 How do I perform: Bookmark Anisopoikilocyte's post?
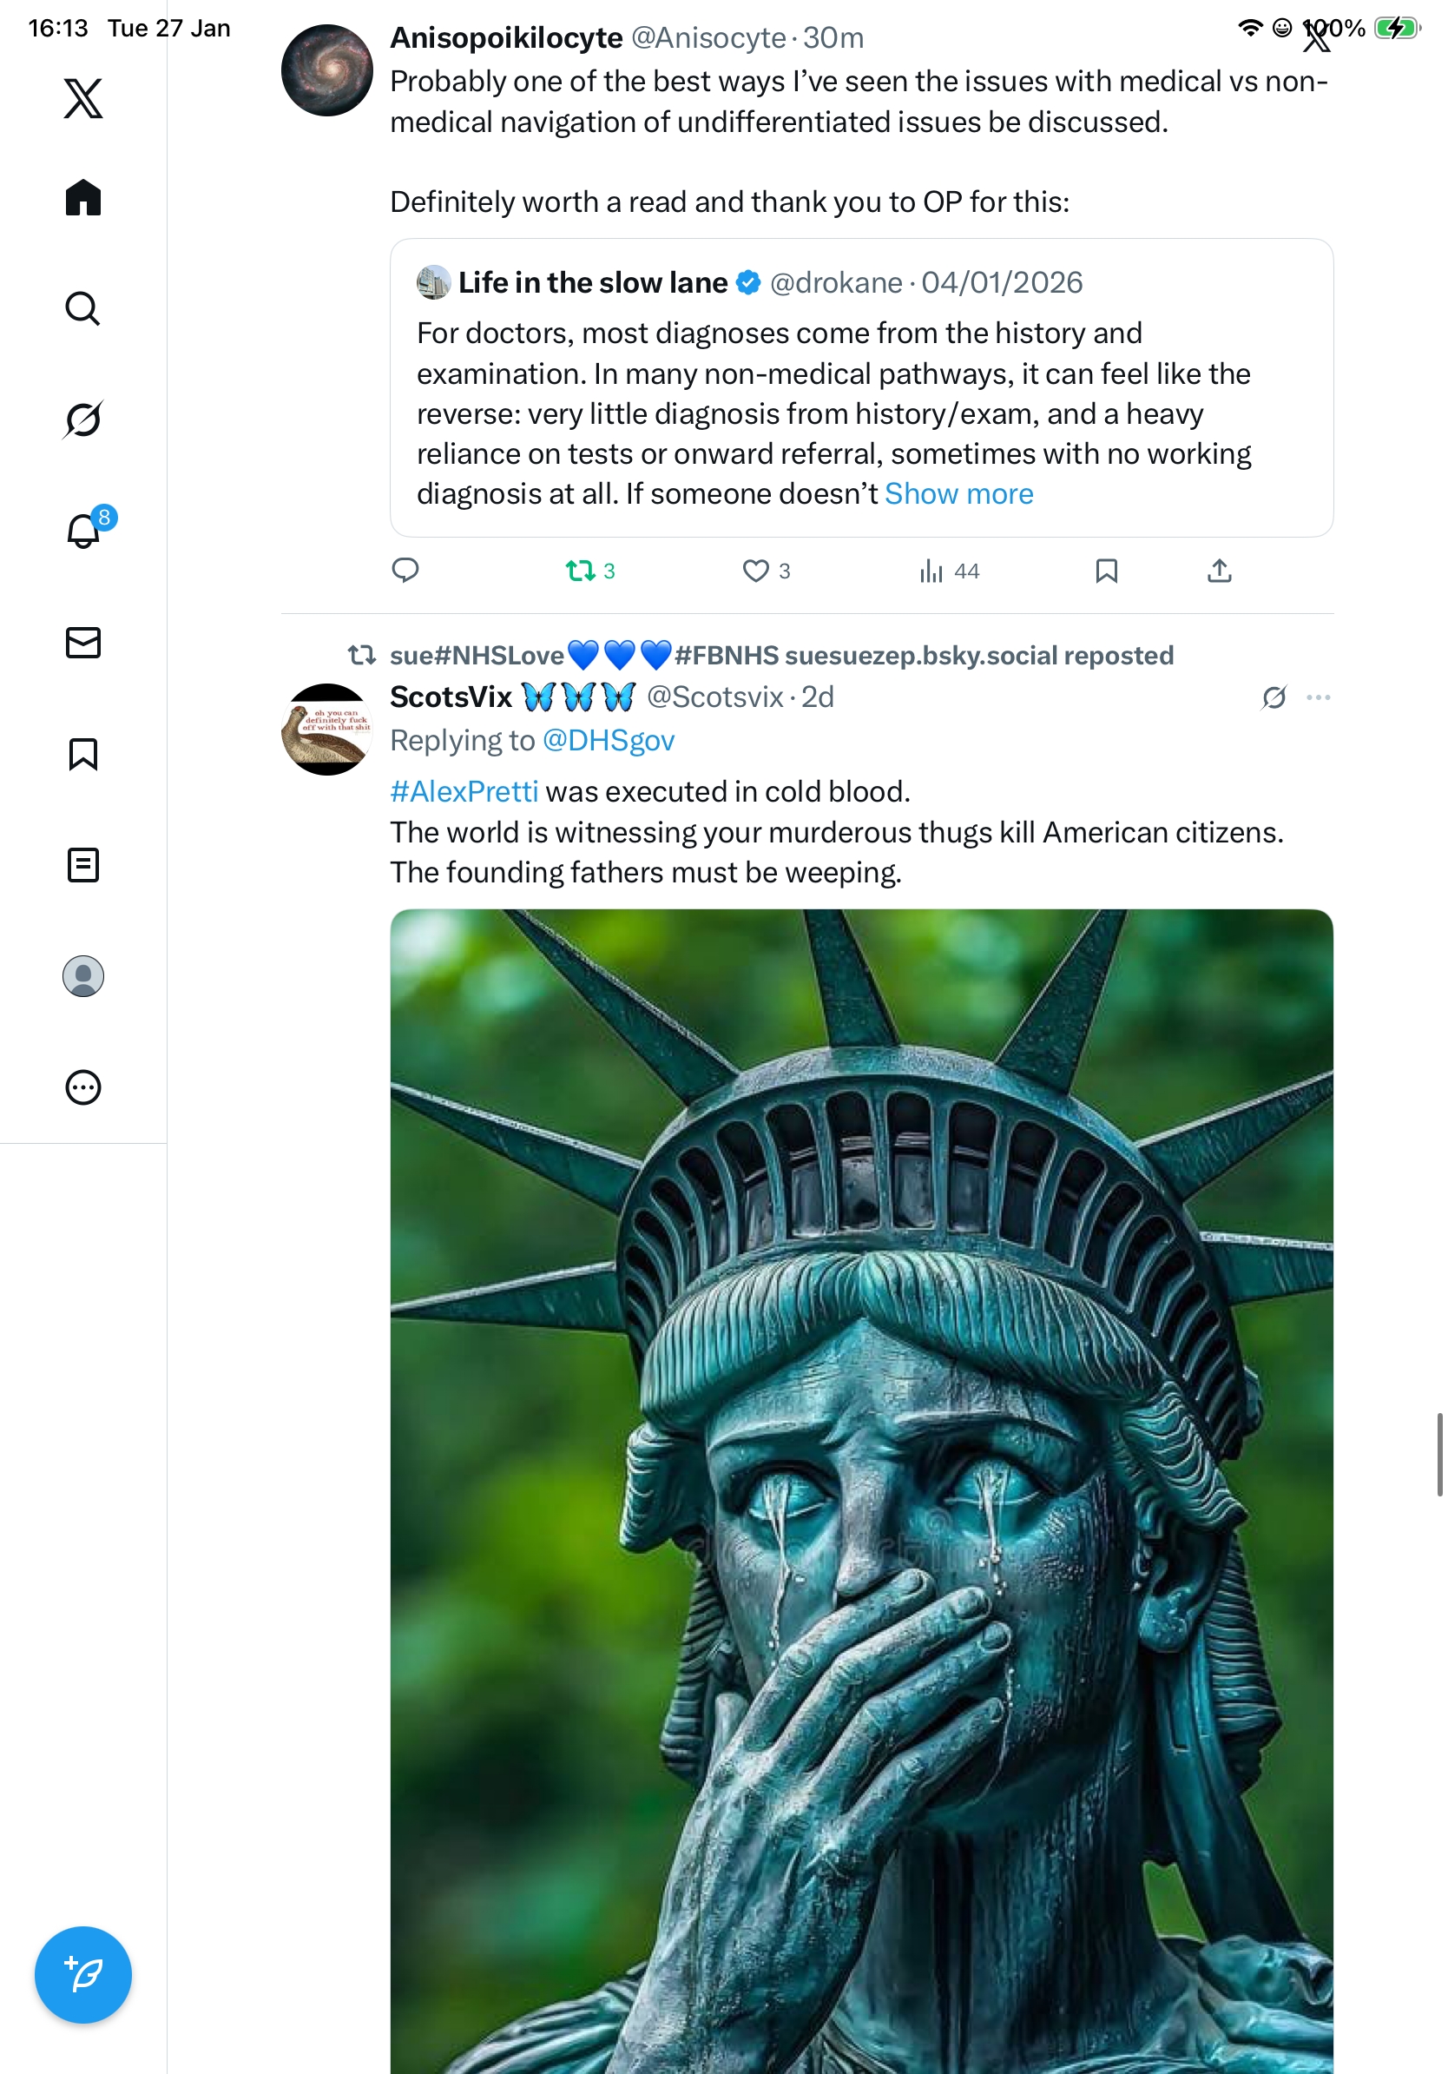(1106, 571)
